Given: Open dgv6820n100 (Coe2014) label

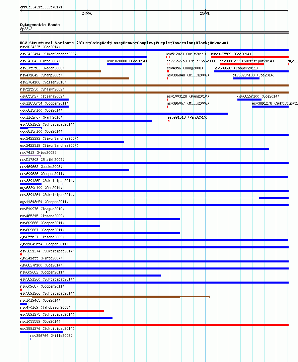Looking at the screenshot, I should (x=41, y=188).
